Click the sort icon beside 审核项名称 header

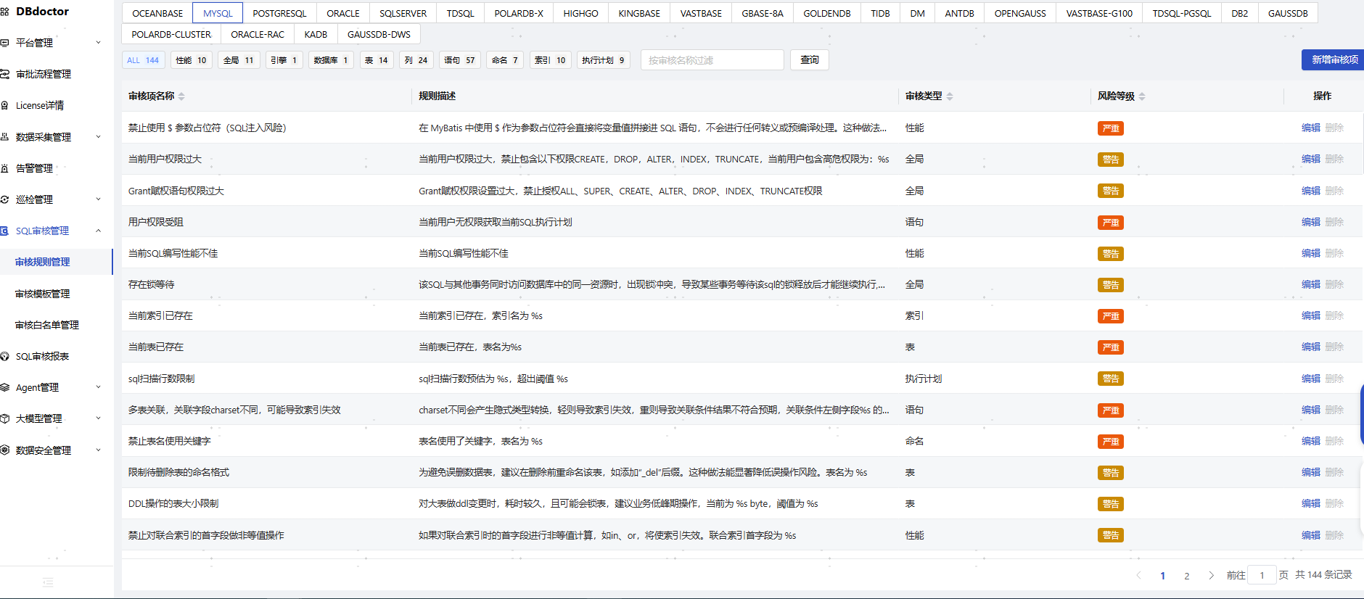pos(181,96)
